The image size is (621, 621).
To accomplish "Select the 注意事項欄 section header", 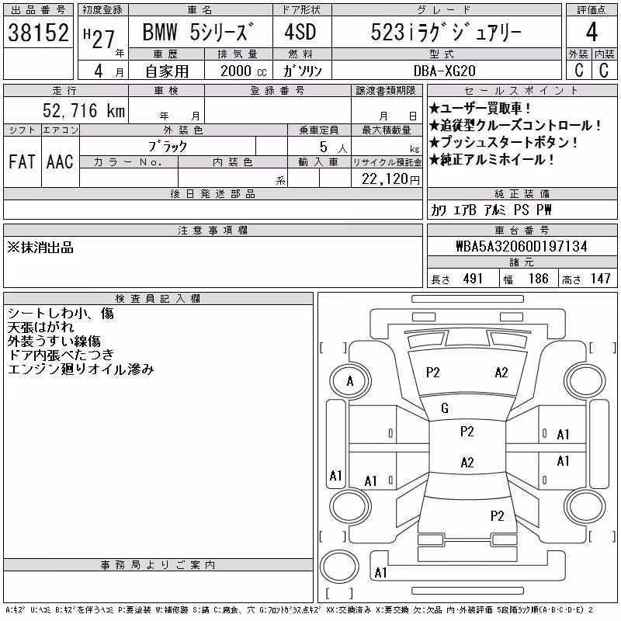I will pyautogui.click(x=213, y=230).
